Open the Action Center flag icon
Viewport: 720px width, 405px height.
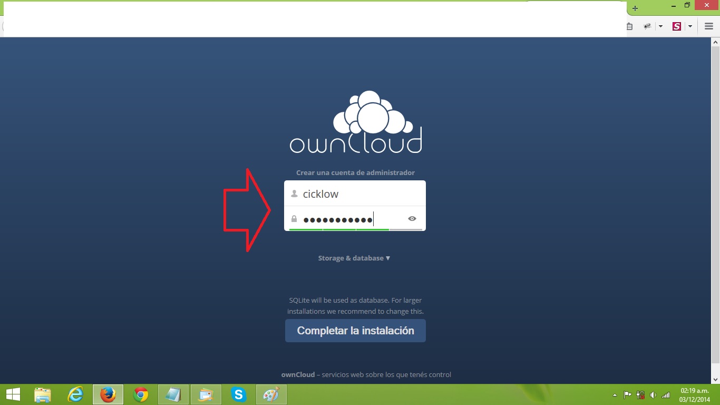pos(628,395)
